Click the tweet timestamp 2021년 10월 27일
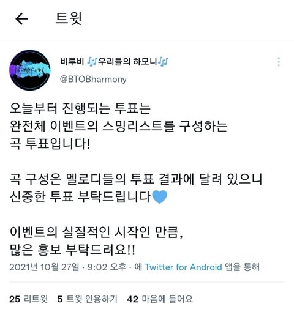The height and width of the screenshot is (312, 294). click(44, 267)
